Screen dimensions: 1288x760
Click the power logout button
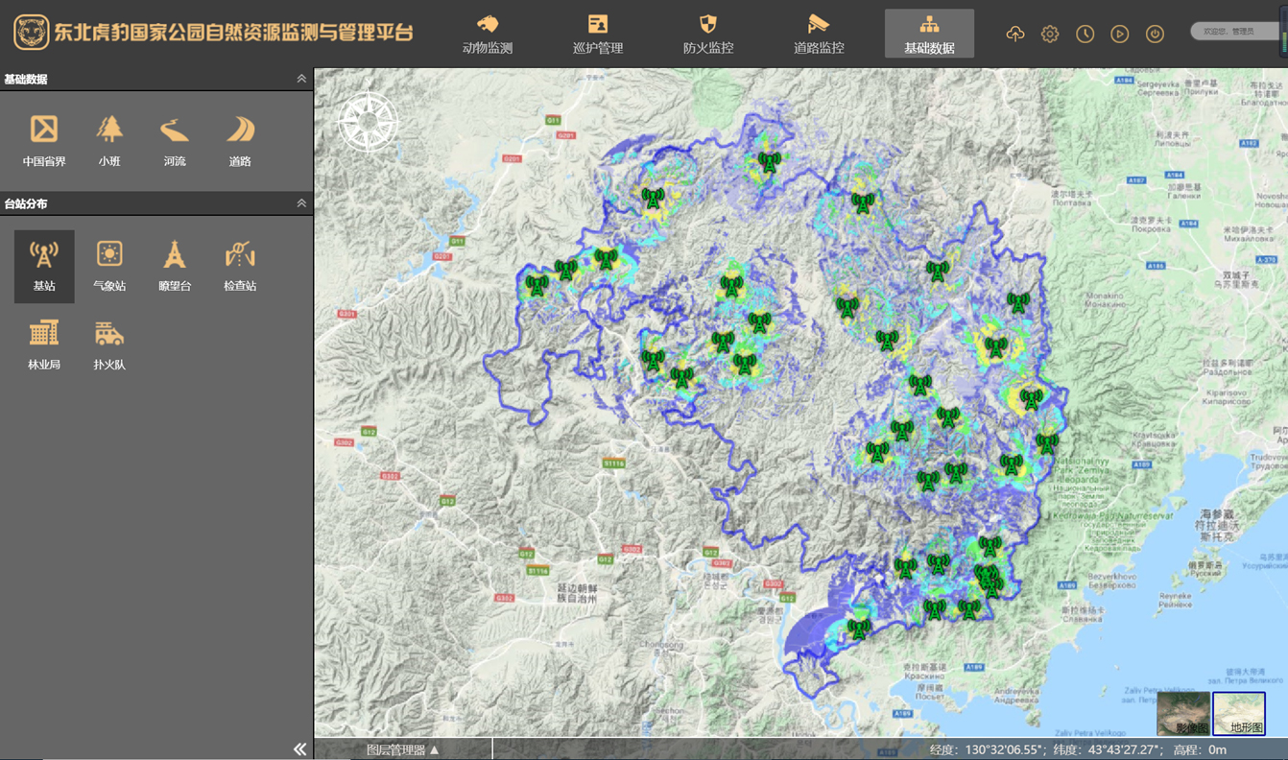[x=1155, y=34]
